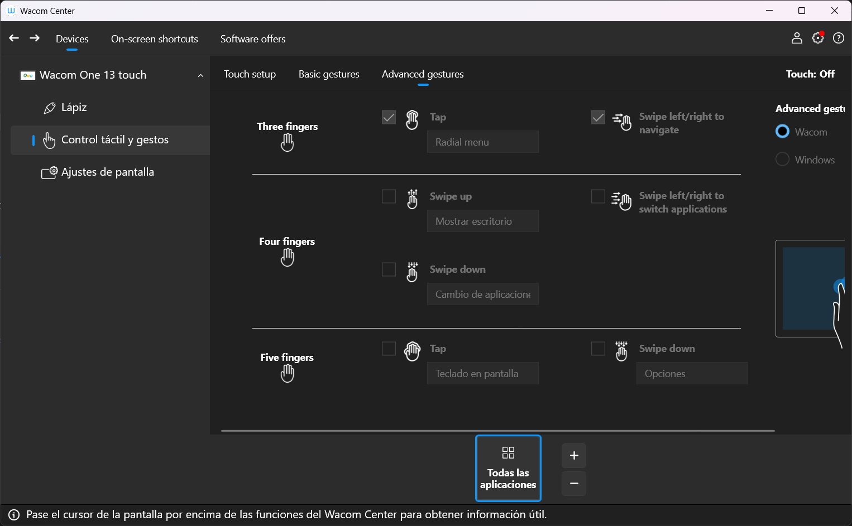Toggle the Touch: Off status
The width and height of the screenshot is (852, 526).
pyautogui.click(x=810, y=74)
